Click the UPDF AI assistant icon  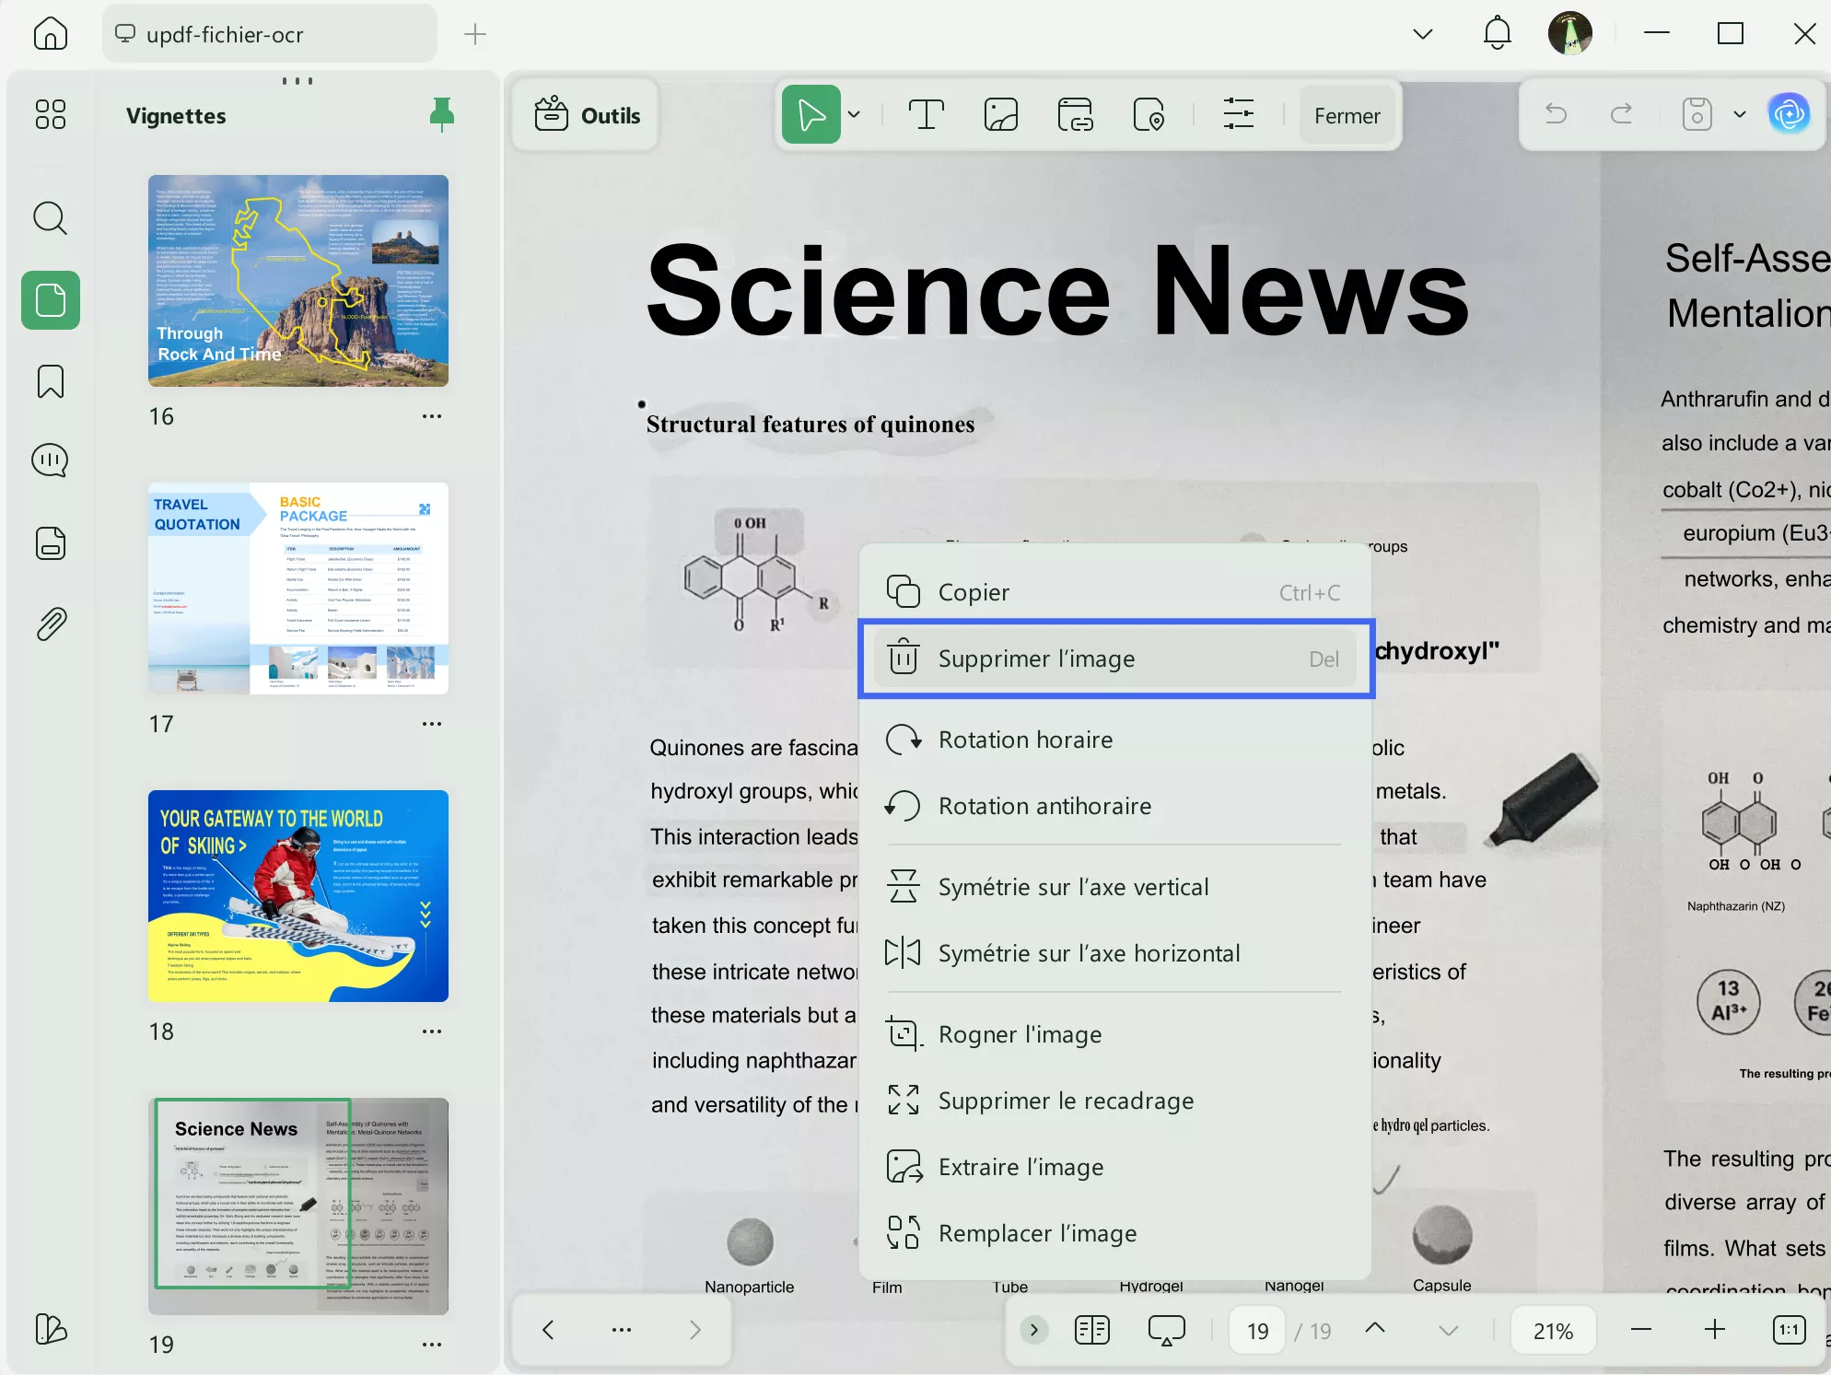pyautogui.click(x=1789, y=114)
